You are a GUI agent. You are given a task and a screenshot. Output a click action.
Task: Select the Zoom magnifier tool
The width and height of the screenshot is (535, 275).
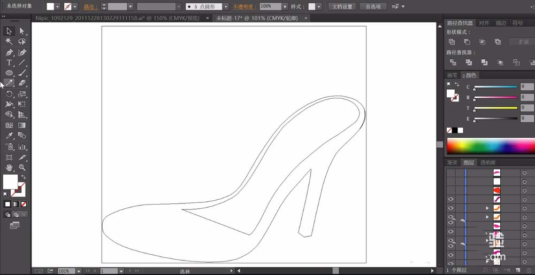tap(22, 168)
